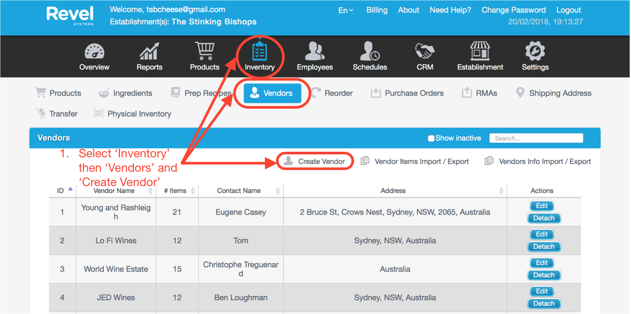Detach the Lo Fi Wines vendor
Viewport: 631px width, 314px height.
[x=544, y=246]
